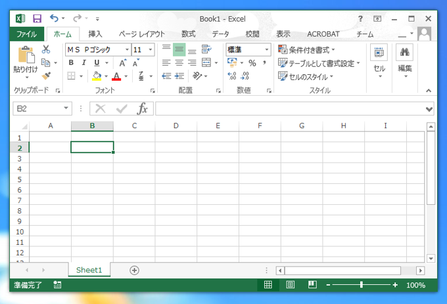This screenshot has width=447, height=304.
Task: Undo the last action
Action: (54, 18)
